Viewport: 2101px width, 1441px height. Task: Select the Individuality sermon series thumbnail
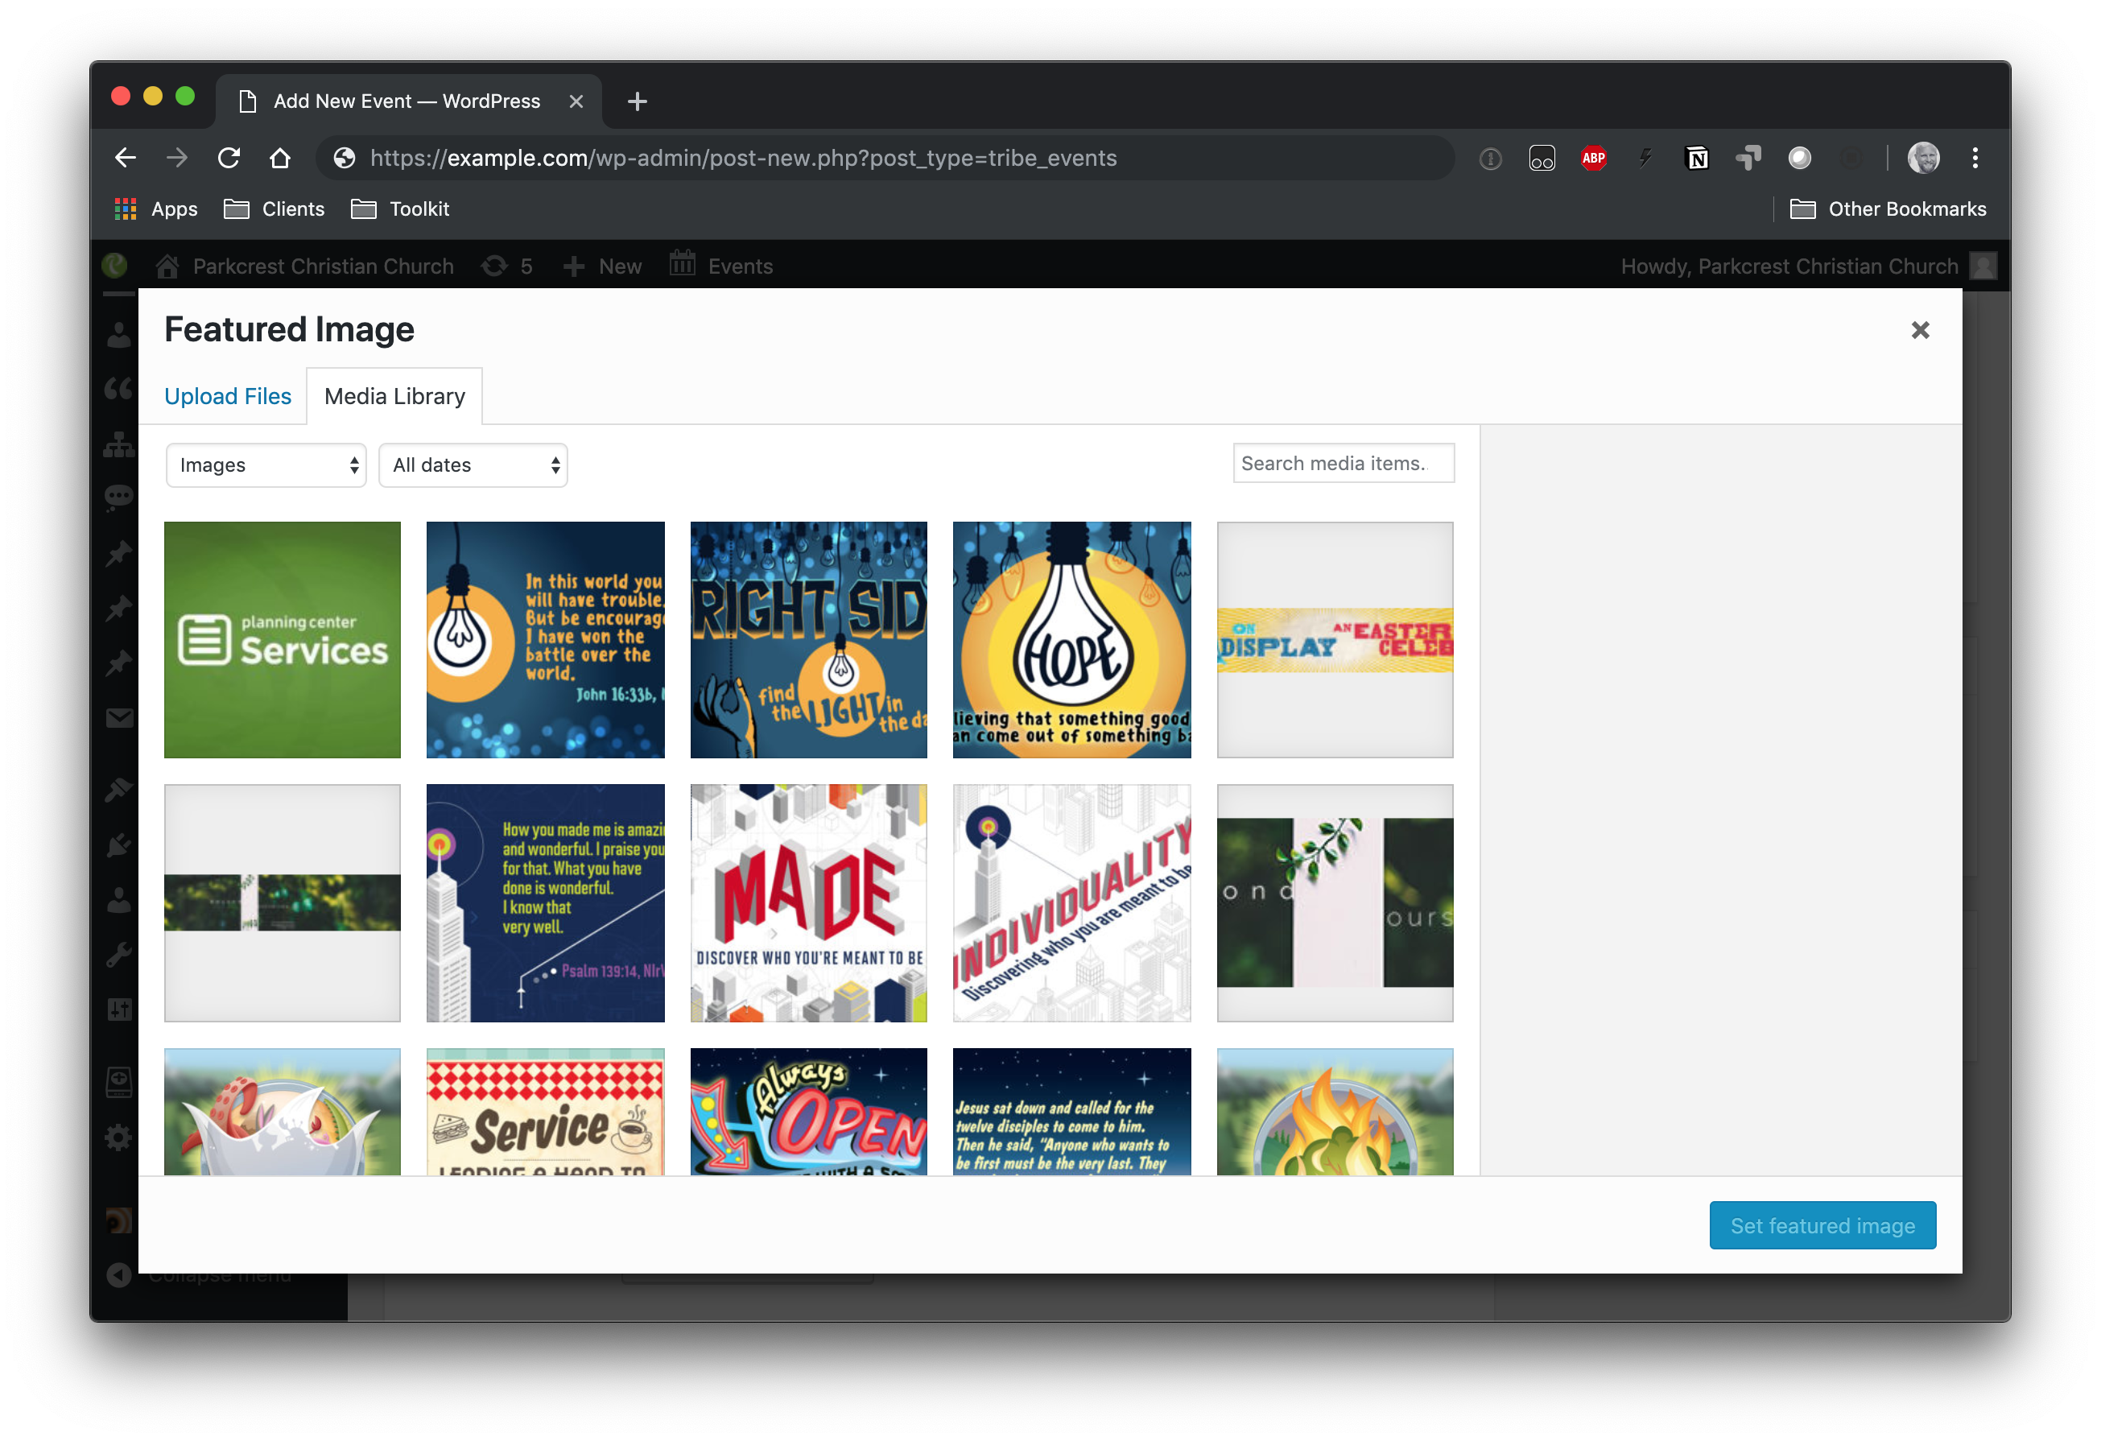click(1071, 902)
